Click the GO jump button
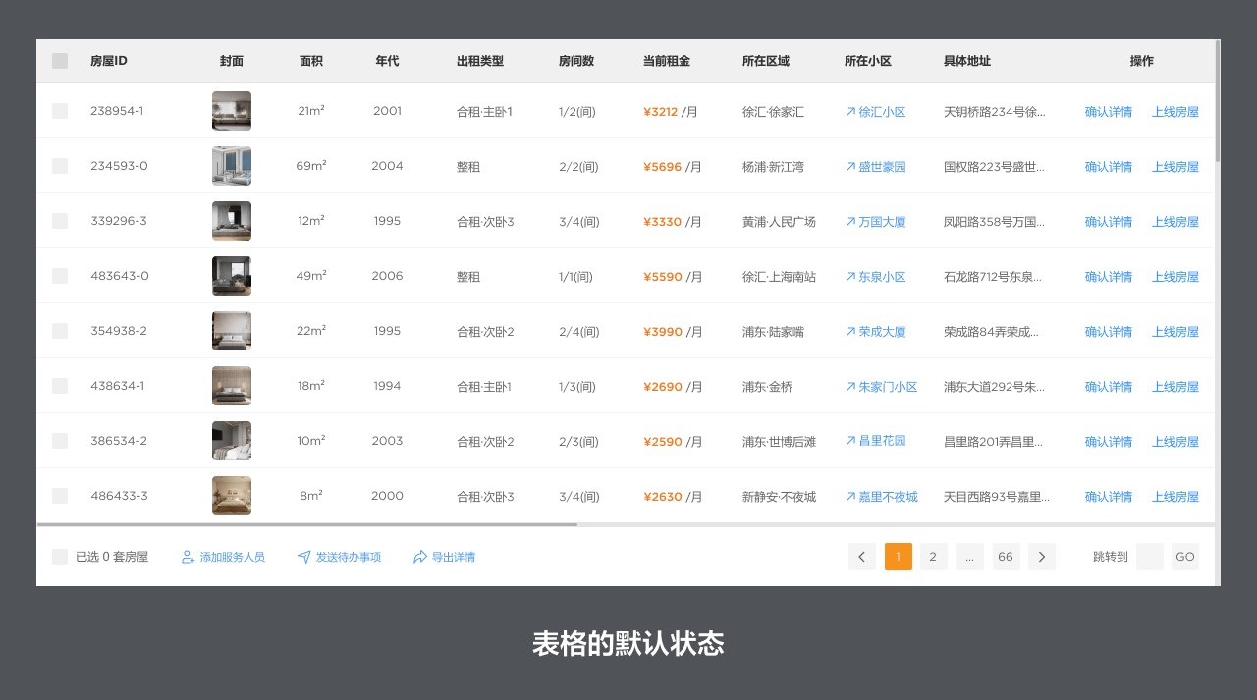The height and width of the screenshot is (700, 1257). click(x=1185, y=557)
